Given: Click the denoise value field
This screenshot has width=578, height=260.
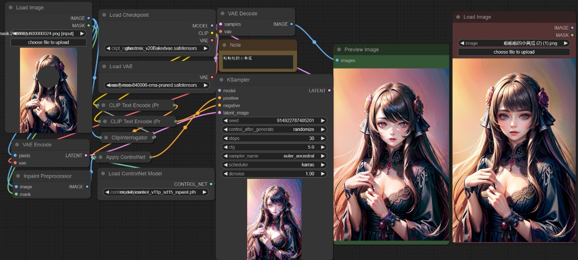Looking at the screenshot, I should coord(274,174).
